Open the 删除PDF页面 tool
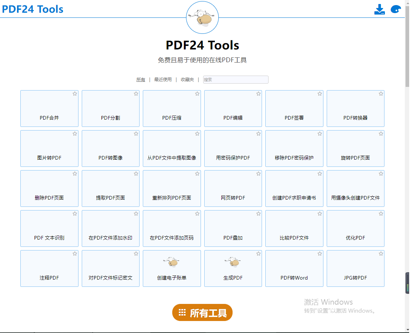The image size is (411, 333). coord(49,189)
